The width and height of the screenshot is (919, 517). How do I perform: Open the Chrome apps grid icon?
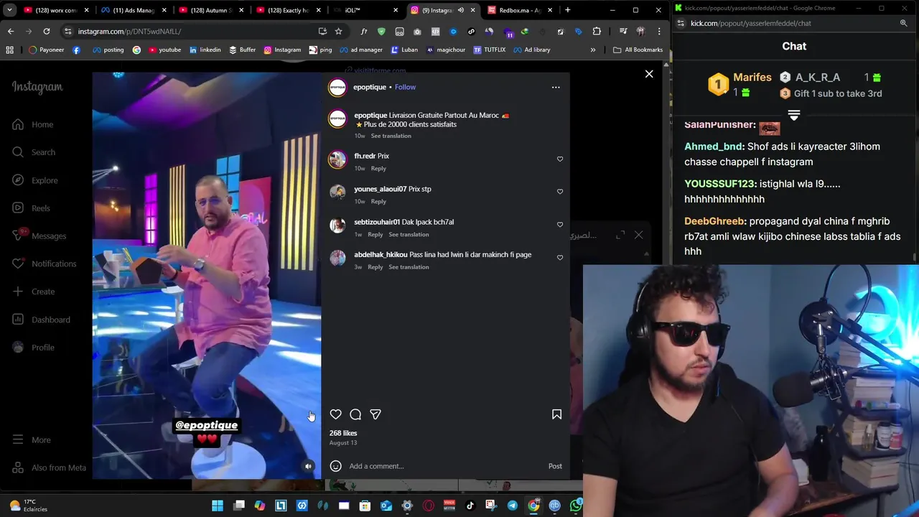(x=9, y=50)
